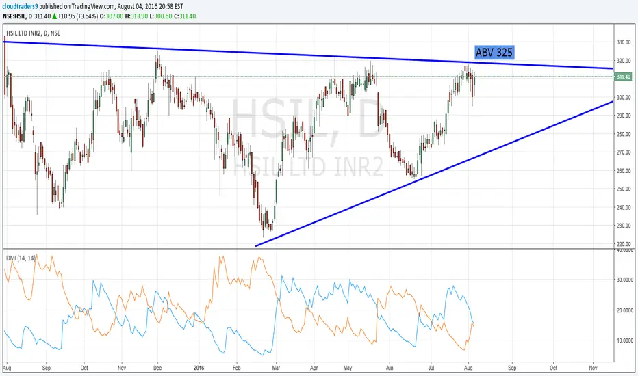Click the open value O:307.00
The width and height of the screenshot is (638, 376).
click(x=112, y=16)
